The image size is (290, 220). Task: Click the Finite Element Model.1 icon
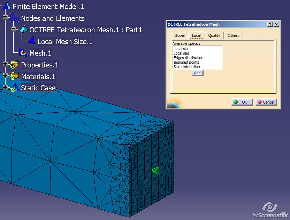[7, 6]
